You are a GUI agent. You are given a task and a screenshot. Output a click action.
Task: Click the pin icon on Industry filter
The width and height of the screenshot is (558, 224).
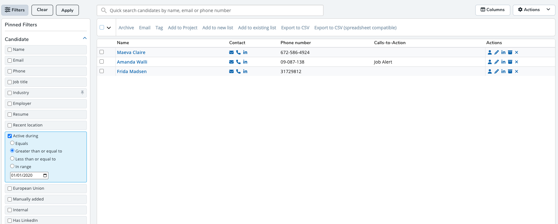click(x=82, y=92)
